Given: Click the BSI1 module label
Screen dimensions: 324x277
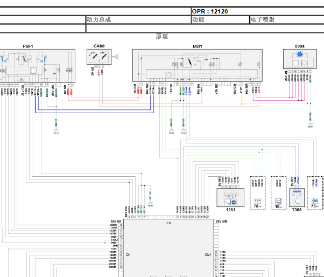Looking at the screenshot, I should (198, 46).
